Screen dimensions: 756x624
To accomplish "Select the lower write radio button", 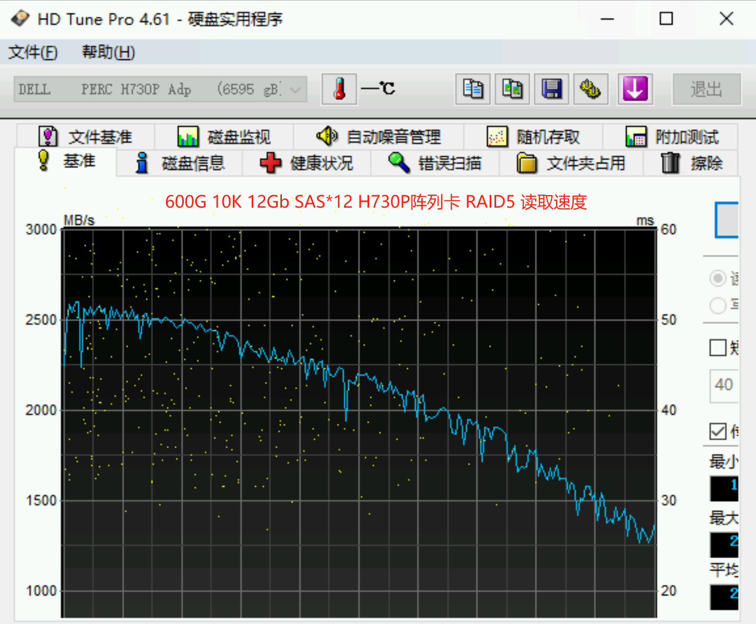I will coord(718,305).
